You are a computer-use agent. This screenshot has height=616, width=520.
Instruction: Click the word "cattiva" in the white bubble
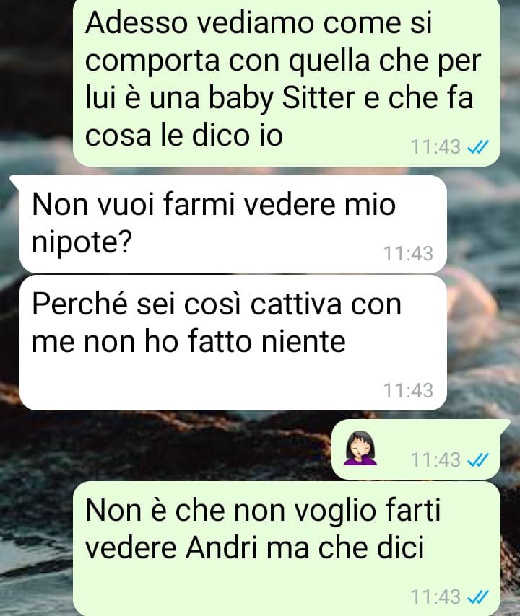pyautogui.click(x=296, y=304)
